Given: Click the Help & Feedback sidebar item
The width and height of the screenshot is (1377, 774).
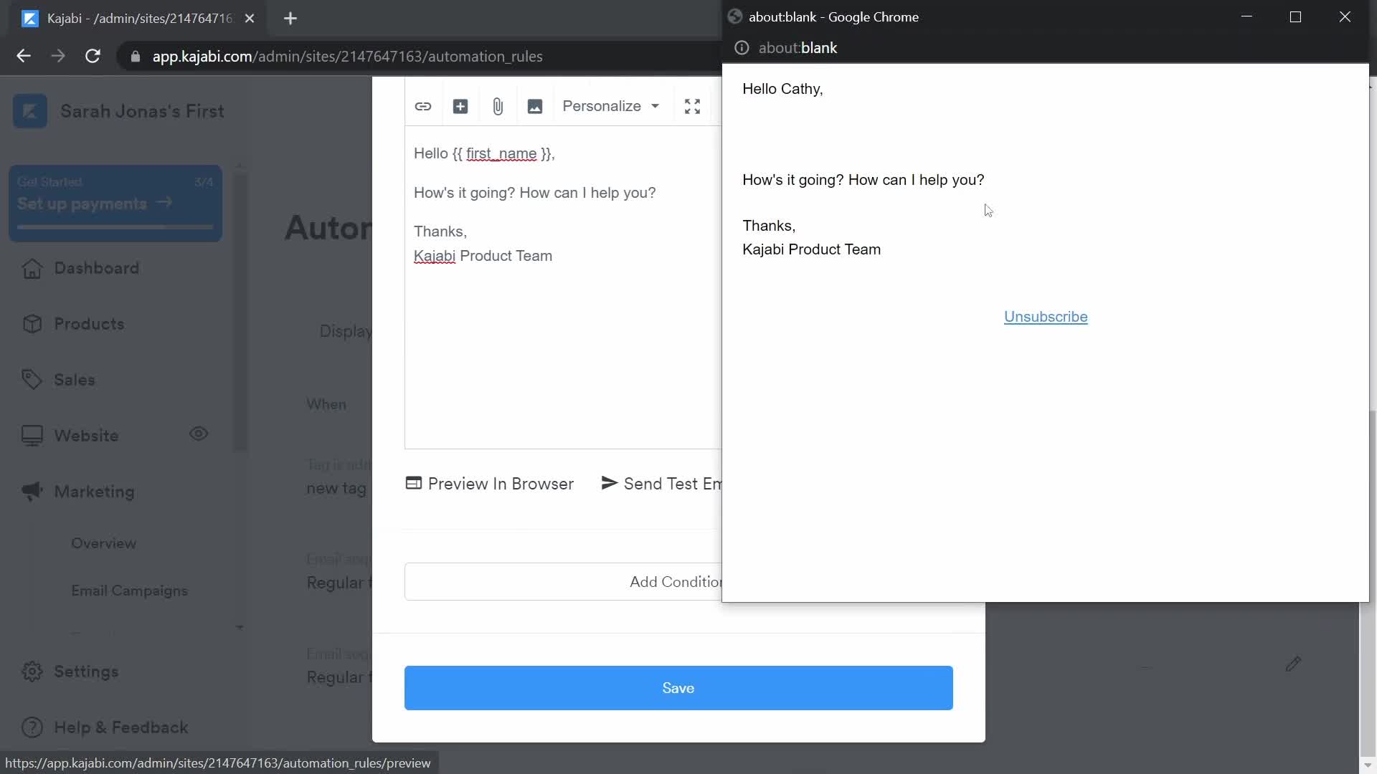Looking at the screenshot, I should (121, 727).
